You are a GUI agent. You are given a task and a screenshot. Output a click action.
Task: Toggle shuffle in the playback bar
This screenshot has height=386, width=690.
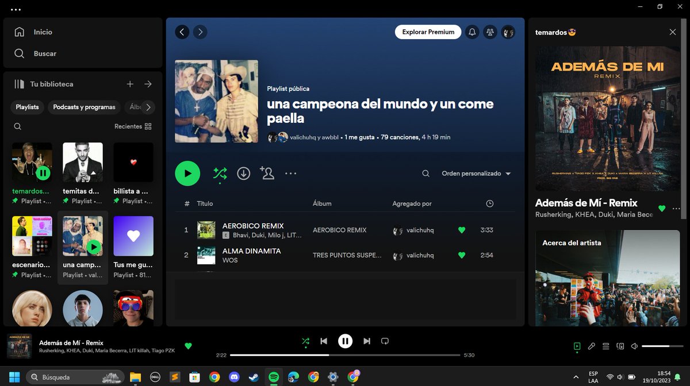305,341
